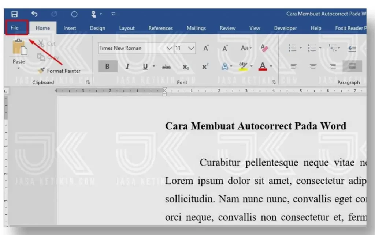The image size is (375, 235).
Task: Open the Developer tab
Action: pos(285,28)
